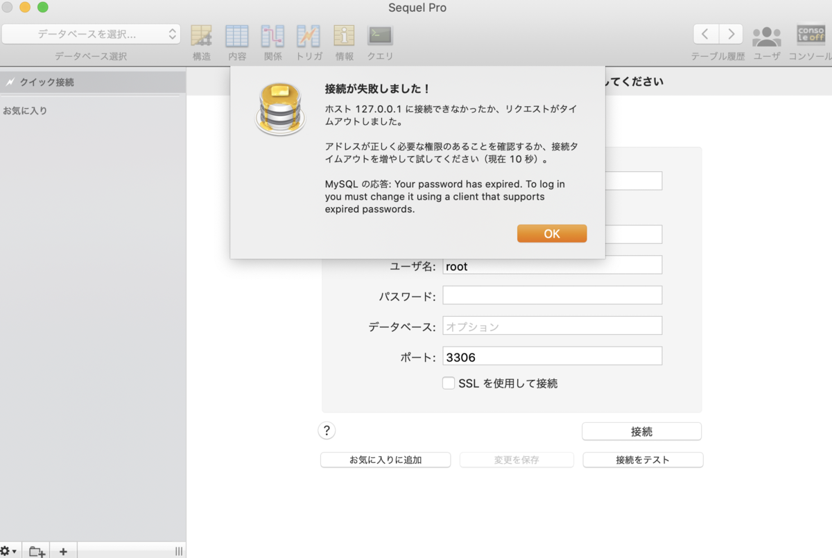Focus the データベース option field
This screenshot has height=558, width=832.
click(x=553, y=326)
